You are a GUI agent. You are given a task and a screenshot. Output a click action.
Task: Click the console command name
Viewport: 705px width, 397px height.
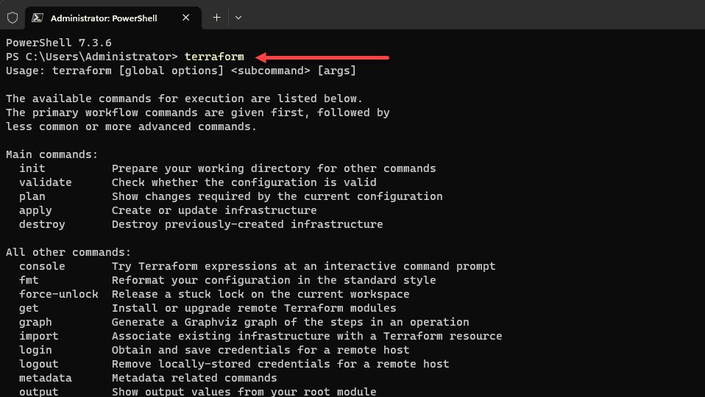pyautogui.click(x=42, y=266)
